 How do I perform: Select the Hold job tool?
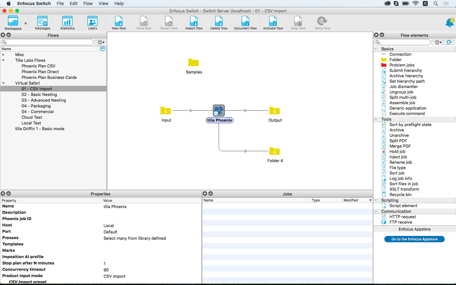[397, 152]
